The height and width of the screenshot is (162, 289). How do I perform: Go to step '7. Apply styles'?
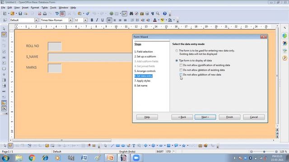pyautogui.click(x=142, y=81)
